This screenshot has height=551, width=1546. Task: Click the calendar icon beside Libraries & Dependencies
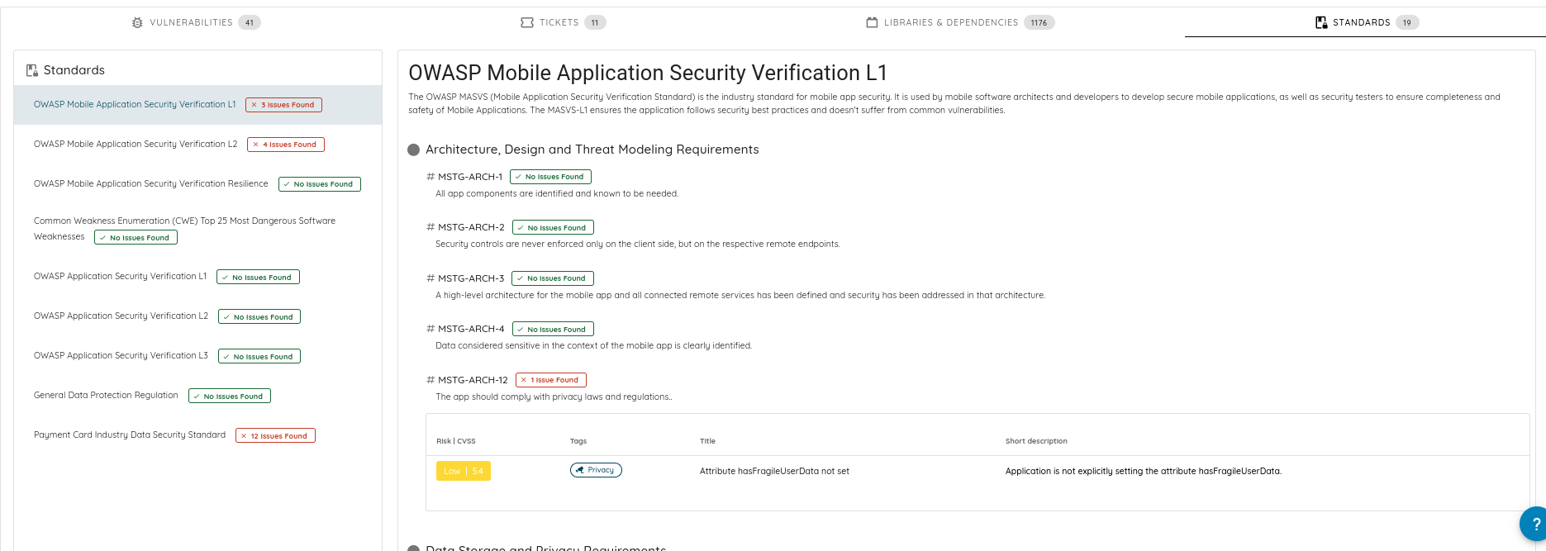tap(872, 22)
